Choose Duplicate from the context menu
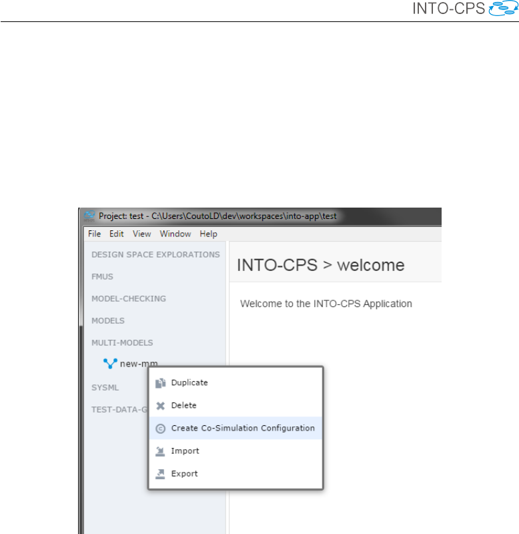 (x=235, y=382)
